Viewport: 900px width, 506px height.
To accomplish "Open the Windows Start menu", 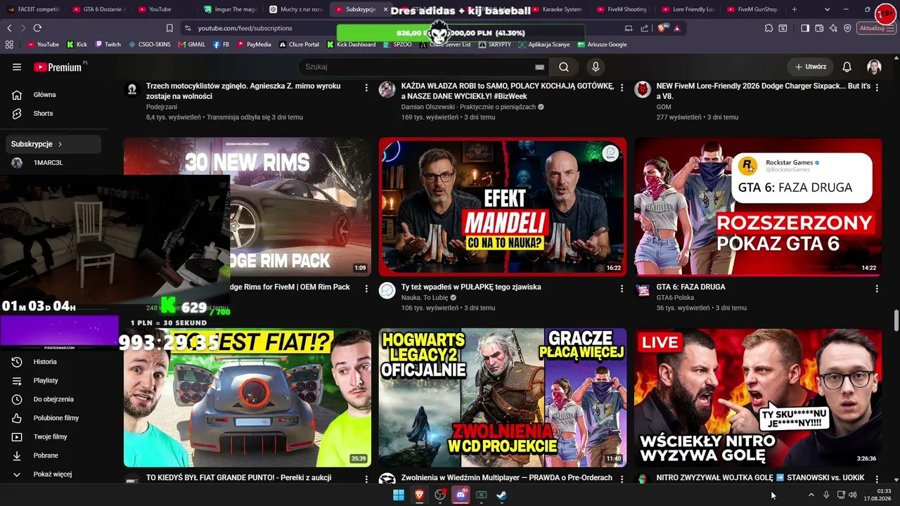I will coord(399,495).
